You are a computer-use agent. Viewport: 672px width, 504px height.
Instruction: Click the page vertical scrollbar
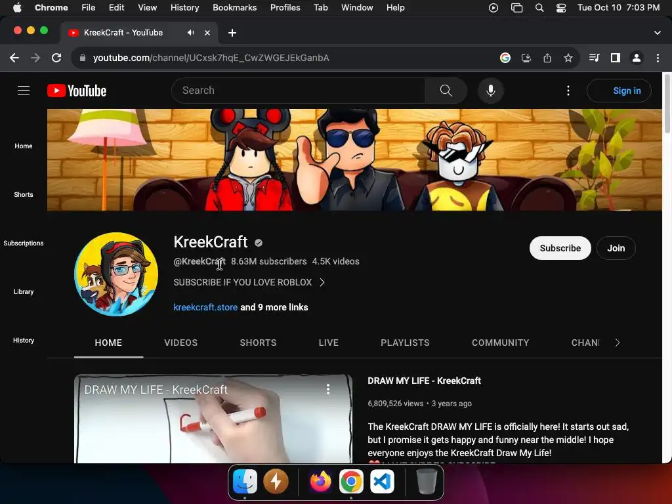coord(667,103)
